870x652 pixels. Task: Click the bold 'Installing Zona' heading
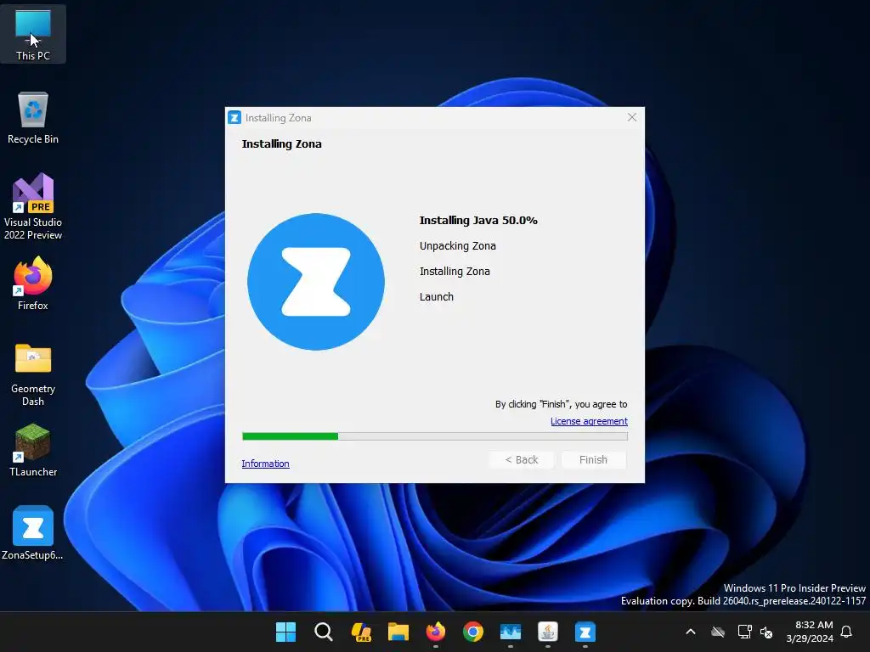click(282, 143)
